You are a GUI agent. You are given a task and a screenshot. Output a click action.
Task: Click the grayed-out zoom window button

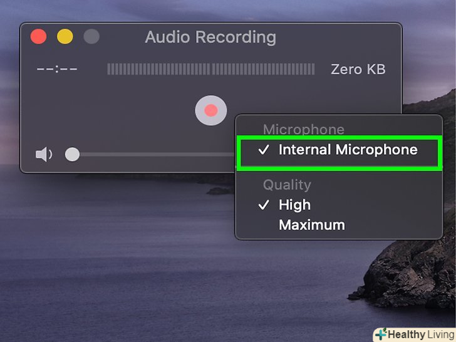(91, 36)
